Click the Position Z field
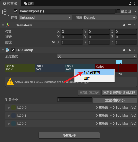This screenshot has height=142, width=138. coord(126,31)
